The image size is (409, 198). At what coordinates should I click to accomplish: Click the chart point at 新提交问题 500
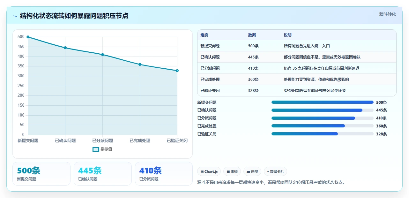coord(28,37)
